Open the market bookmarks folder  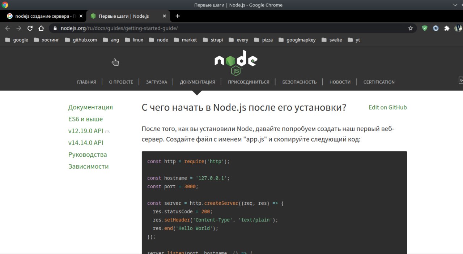pyautogui.click(x=185, y=40)
